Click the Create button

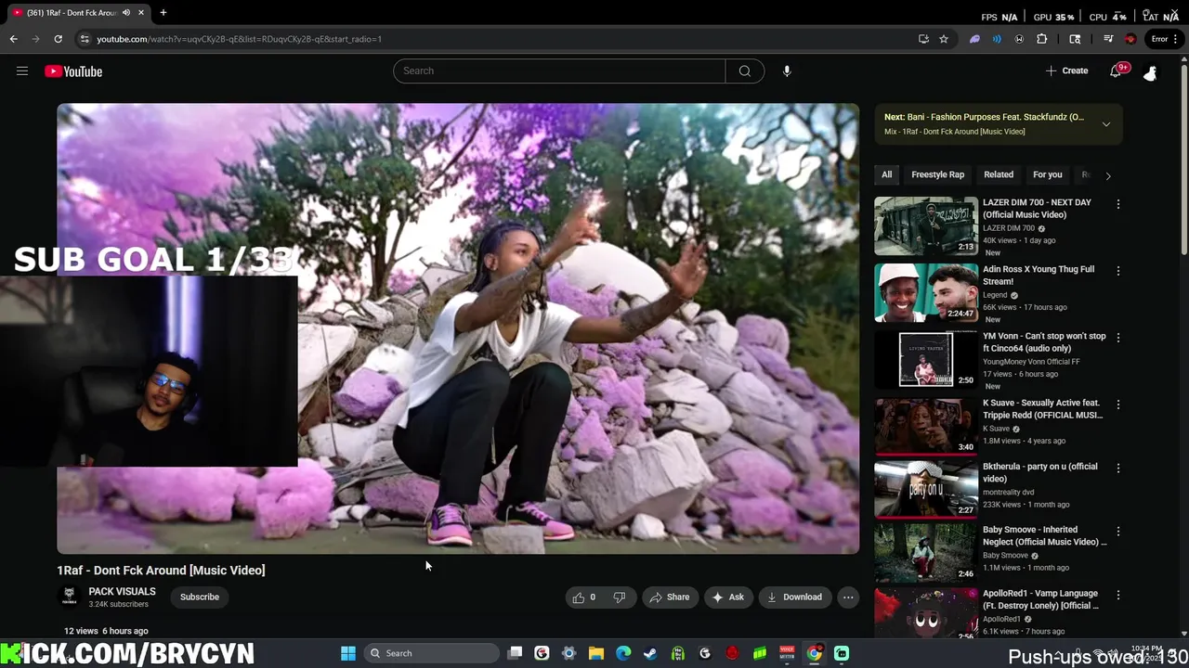click(1066, 71)
